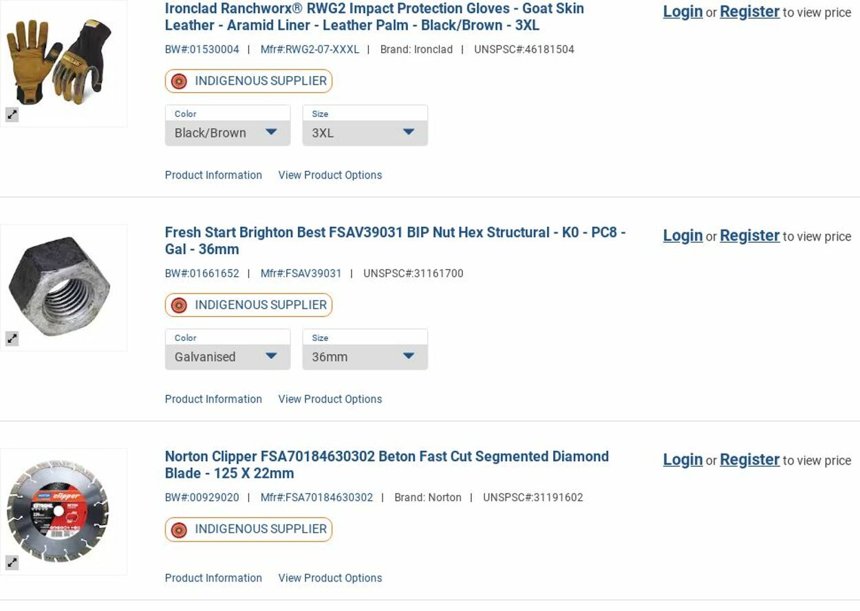Screen dimensions: 860x611
Task: Open the 3XL size dropdown
Action: (365, 133)
